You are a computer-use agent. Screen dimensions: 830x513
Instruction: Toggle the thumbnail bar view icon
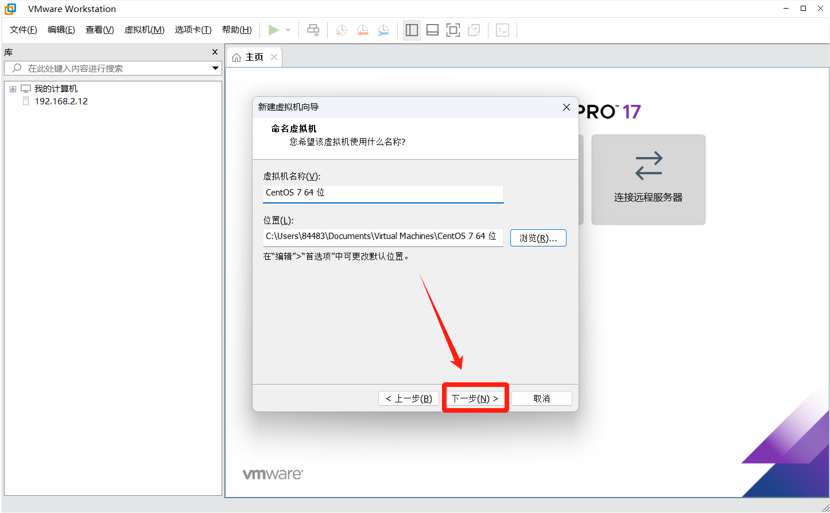click(432, 30)
